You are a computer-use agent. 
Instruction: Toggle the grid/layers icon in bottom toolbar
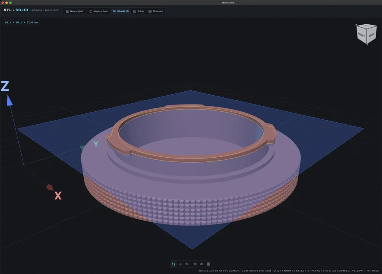point(208,264)
